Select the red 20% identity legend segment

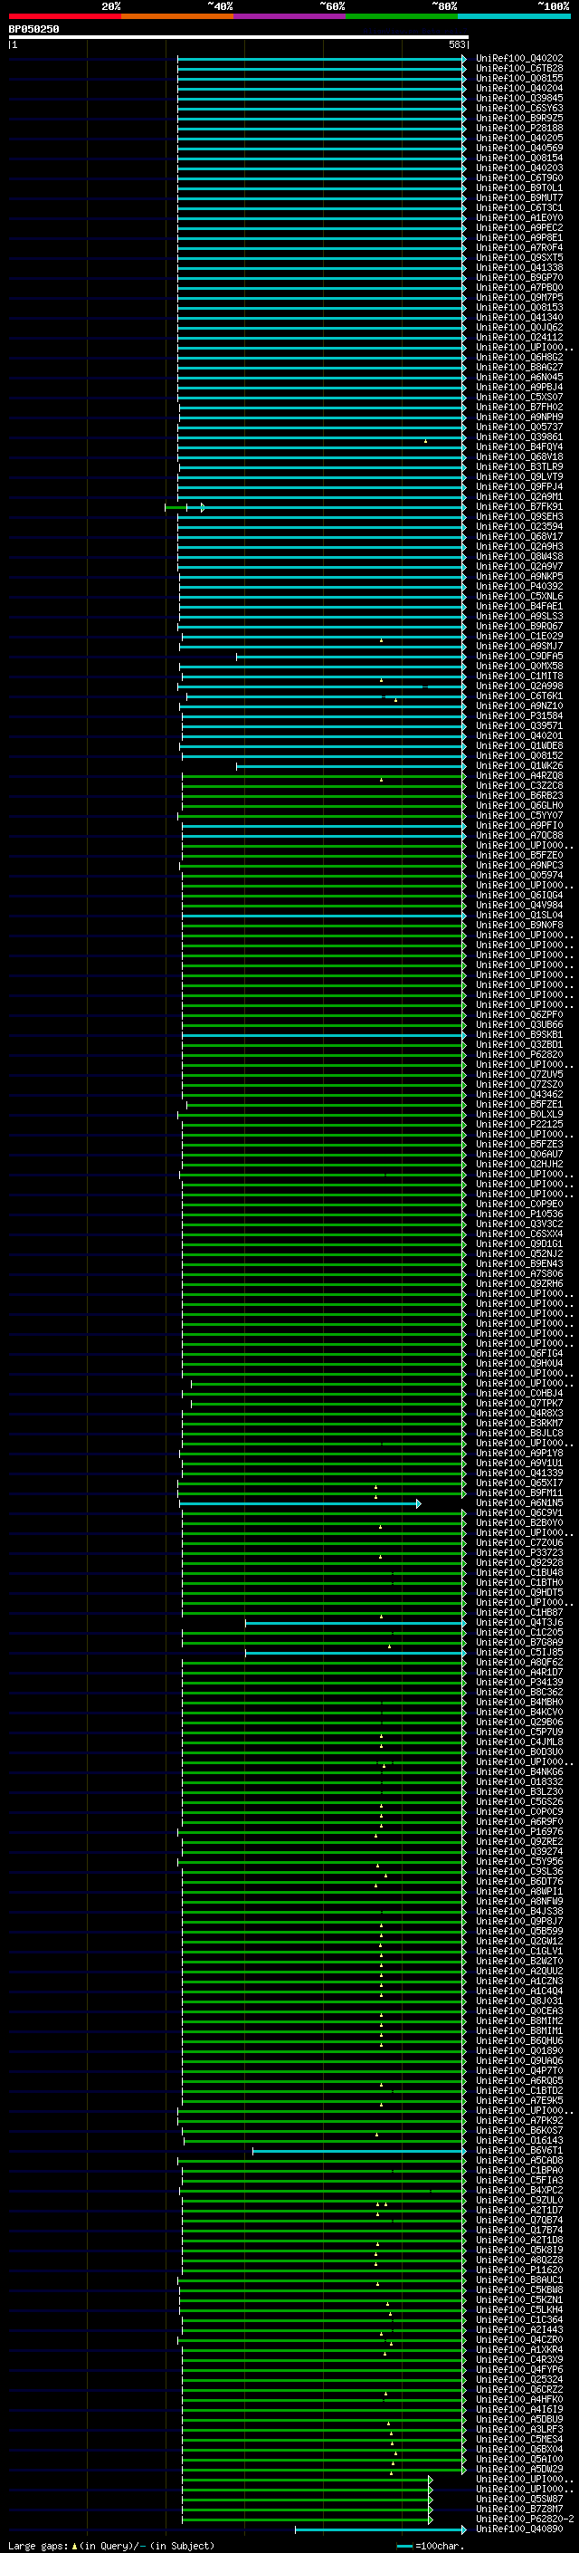tap(64, 16)
